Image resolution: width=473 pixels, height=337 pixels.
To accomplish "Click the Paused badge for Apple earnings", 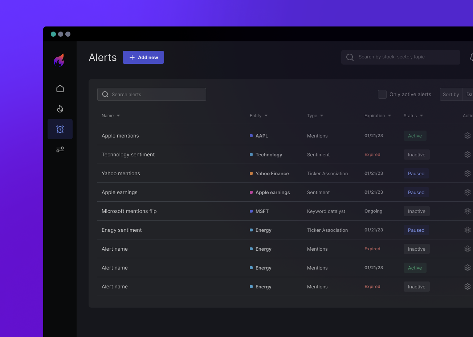I will point(416,192).
